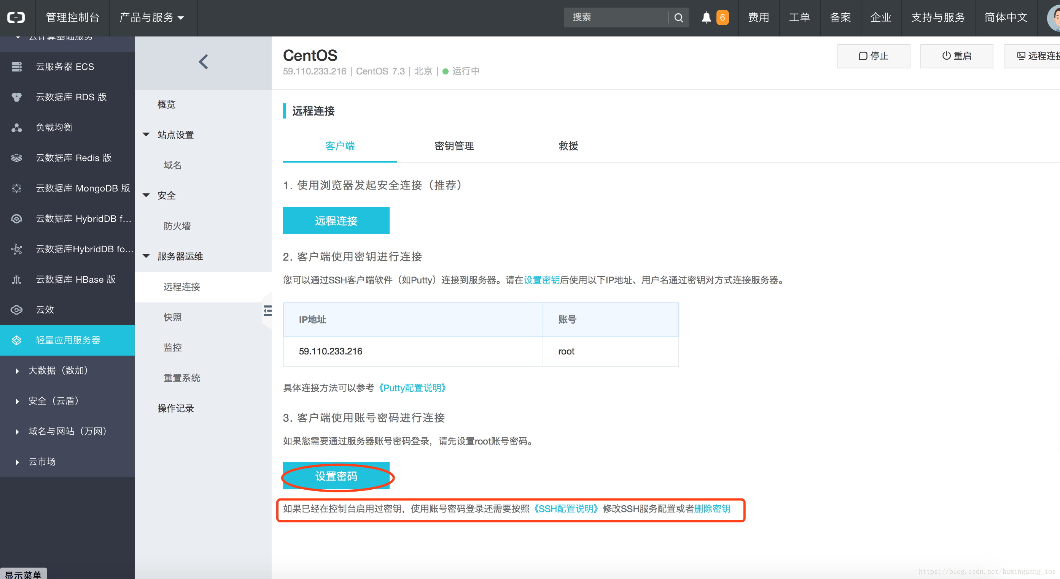Screen dimensions: 1060x579
Task: Open the notification bell icon
Action: point(706,18)
